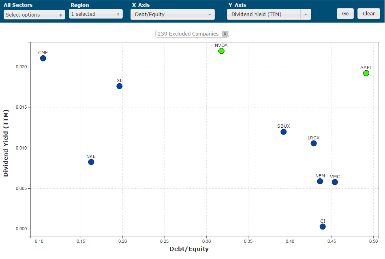Image resolution: width=385 pixels, height=259 pixels.
Task: Expand the Y-Axis dropdown arrow
Action: click(x=306, y=15)
